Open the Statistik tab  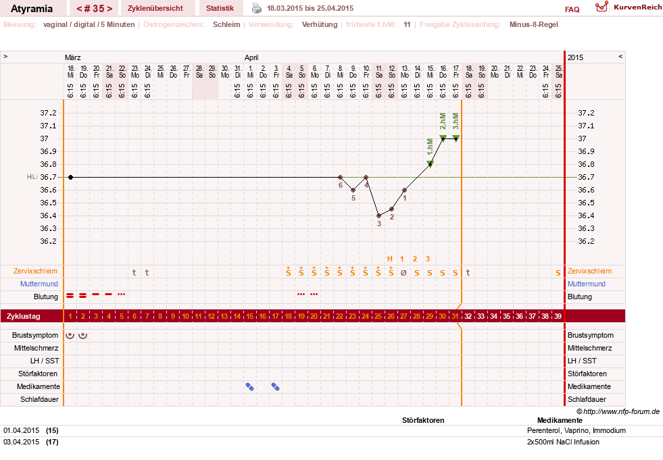pos(220,8)
